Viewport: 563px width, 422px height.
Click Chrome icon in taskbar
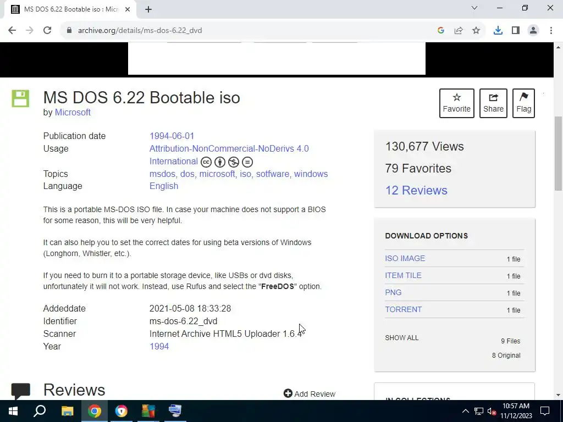click(x=95, y=411)
